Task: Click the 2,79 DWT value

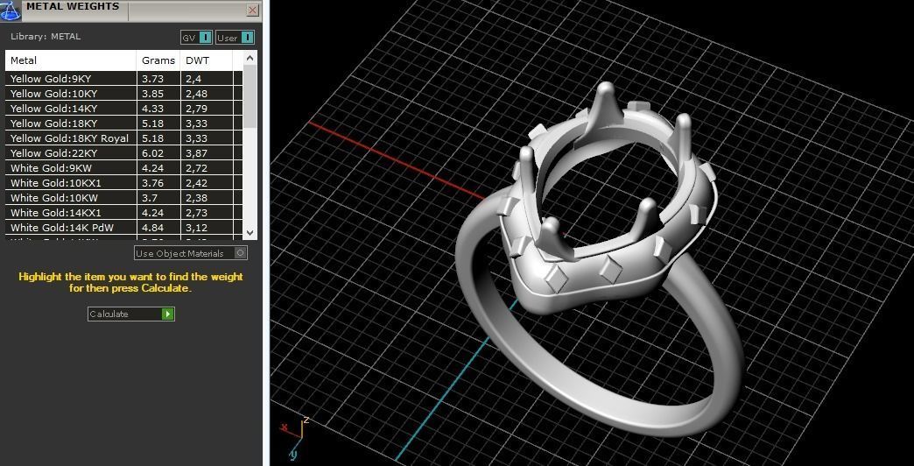Action: click(196, 109)
